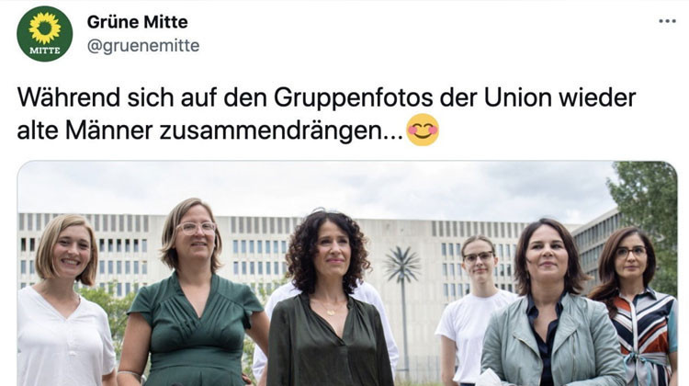Open the embedded group photo

pyautogui.click(x=347, y=274)
